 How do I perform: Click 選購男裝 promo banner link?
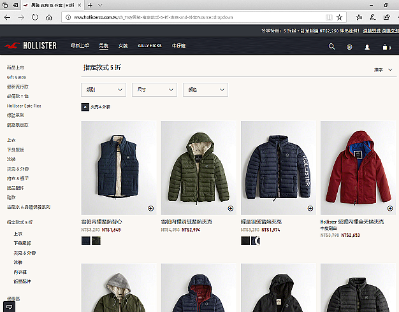(372, 31)
